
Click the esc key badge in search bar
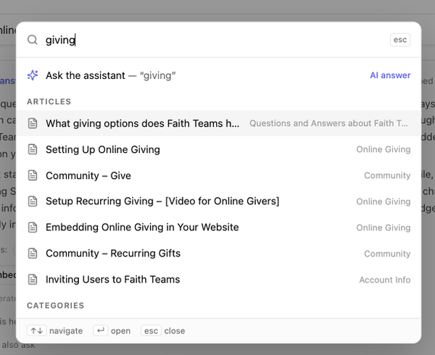pos(399,40)
